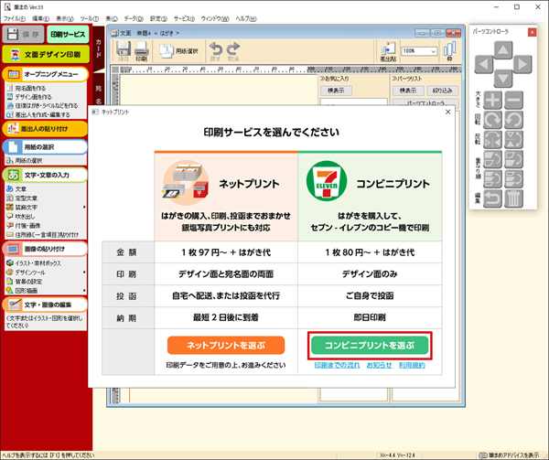Rotate the part clockwise
The image size is (549, 460).
pyautogui.click(x=493, y=120)
